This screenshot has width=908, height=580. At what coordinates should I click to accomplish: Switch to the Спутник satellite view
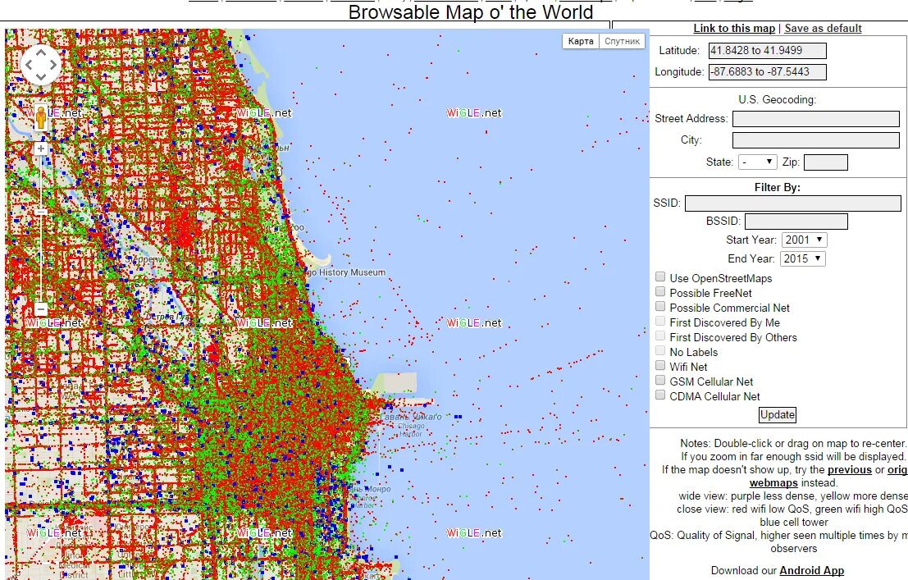[x=622, y=41]
